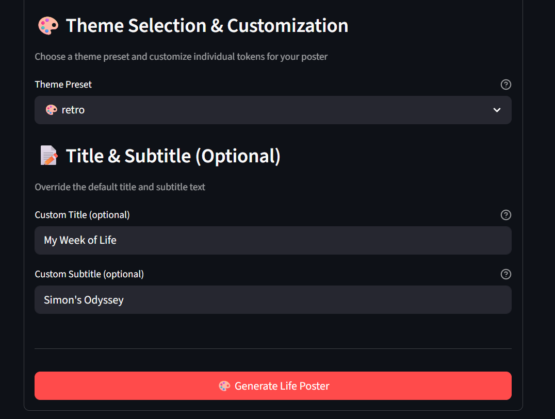The height and width of the screenshot is (419, 555).
Task: Open help for Theme Preset via question mark icon
Action: (x=505, y=85)
